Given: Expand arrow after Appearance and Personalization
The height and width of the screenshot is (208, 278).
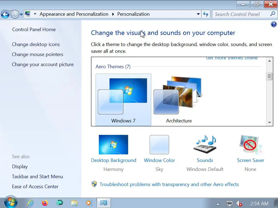Looking at the screenshot, I should pos(113,14).
